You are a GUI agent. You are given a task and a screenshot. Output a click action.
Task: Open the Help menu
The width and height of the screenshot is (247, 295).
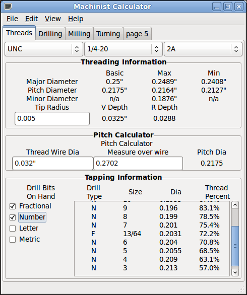76,19
